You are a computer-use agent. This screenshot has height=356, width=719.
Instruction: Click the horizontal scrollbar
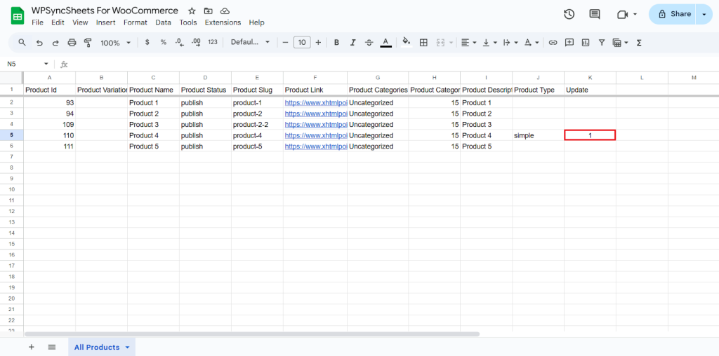[x=252, y=334]
